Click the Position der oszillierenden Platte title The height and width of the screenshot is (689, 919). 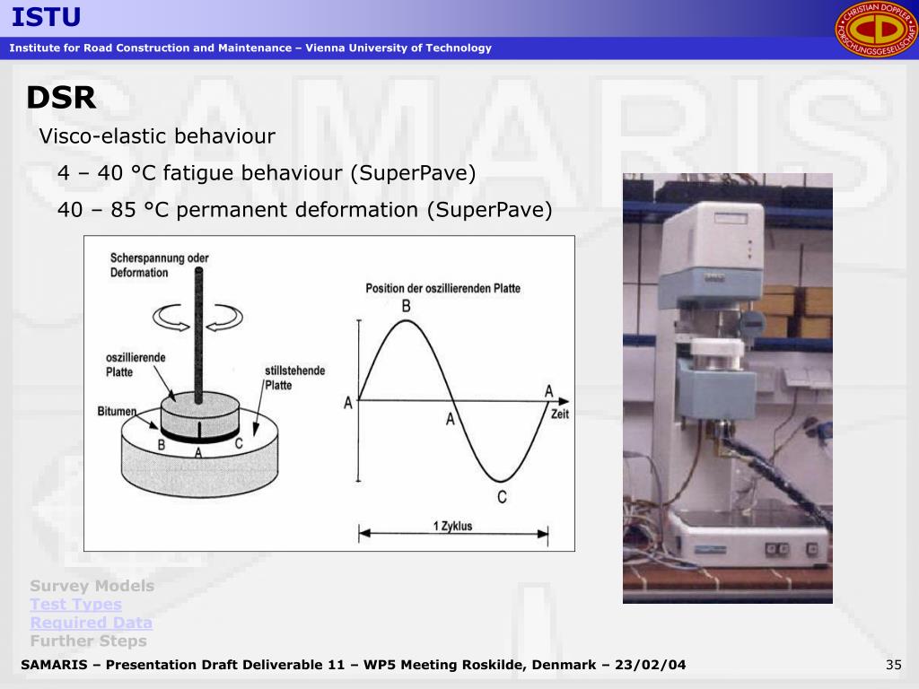point(443,288)
